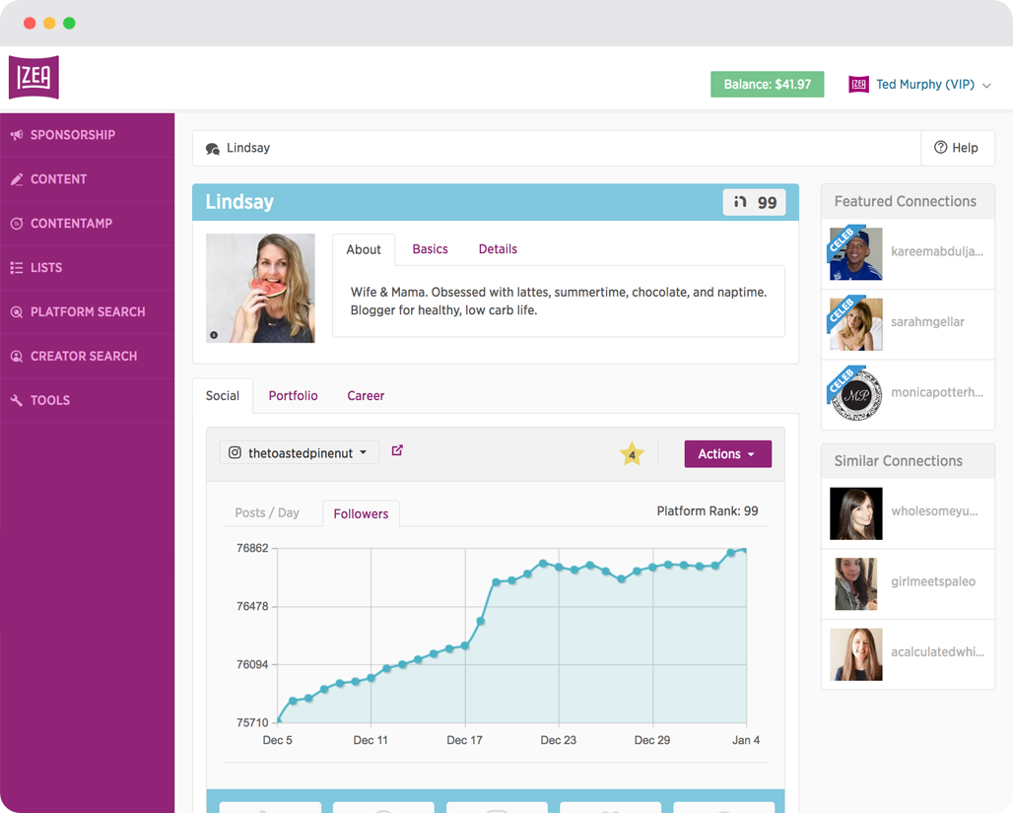Click the ContentAmp sidebar icon

pos(17,224)
